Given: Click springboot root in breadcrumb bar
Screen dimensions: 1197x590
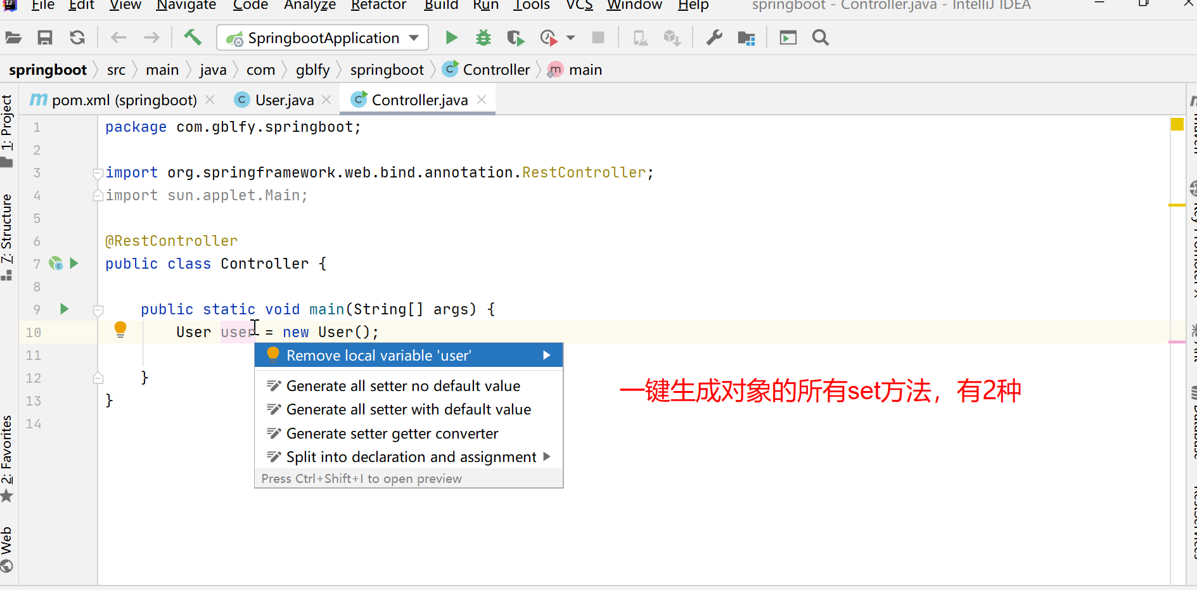Looking at the screenshot, I should (48, 70).
